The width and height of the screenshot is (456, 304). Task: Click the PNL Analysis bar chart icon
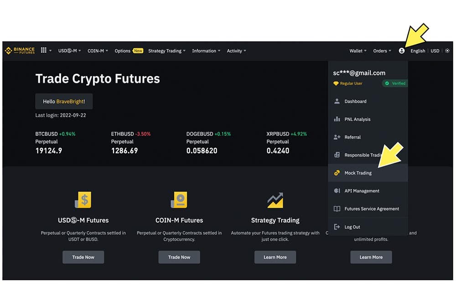pos(337,119)
